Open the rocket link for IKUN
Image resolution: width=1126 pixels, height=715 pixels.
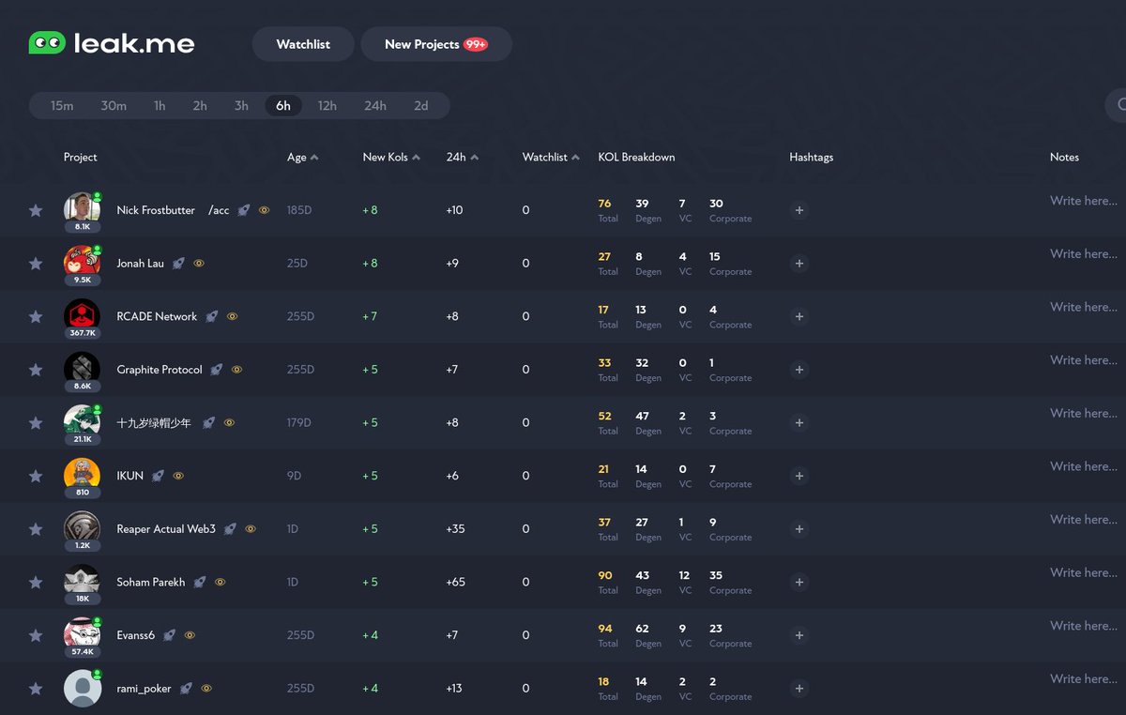(157, 476)
